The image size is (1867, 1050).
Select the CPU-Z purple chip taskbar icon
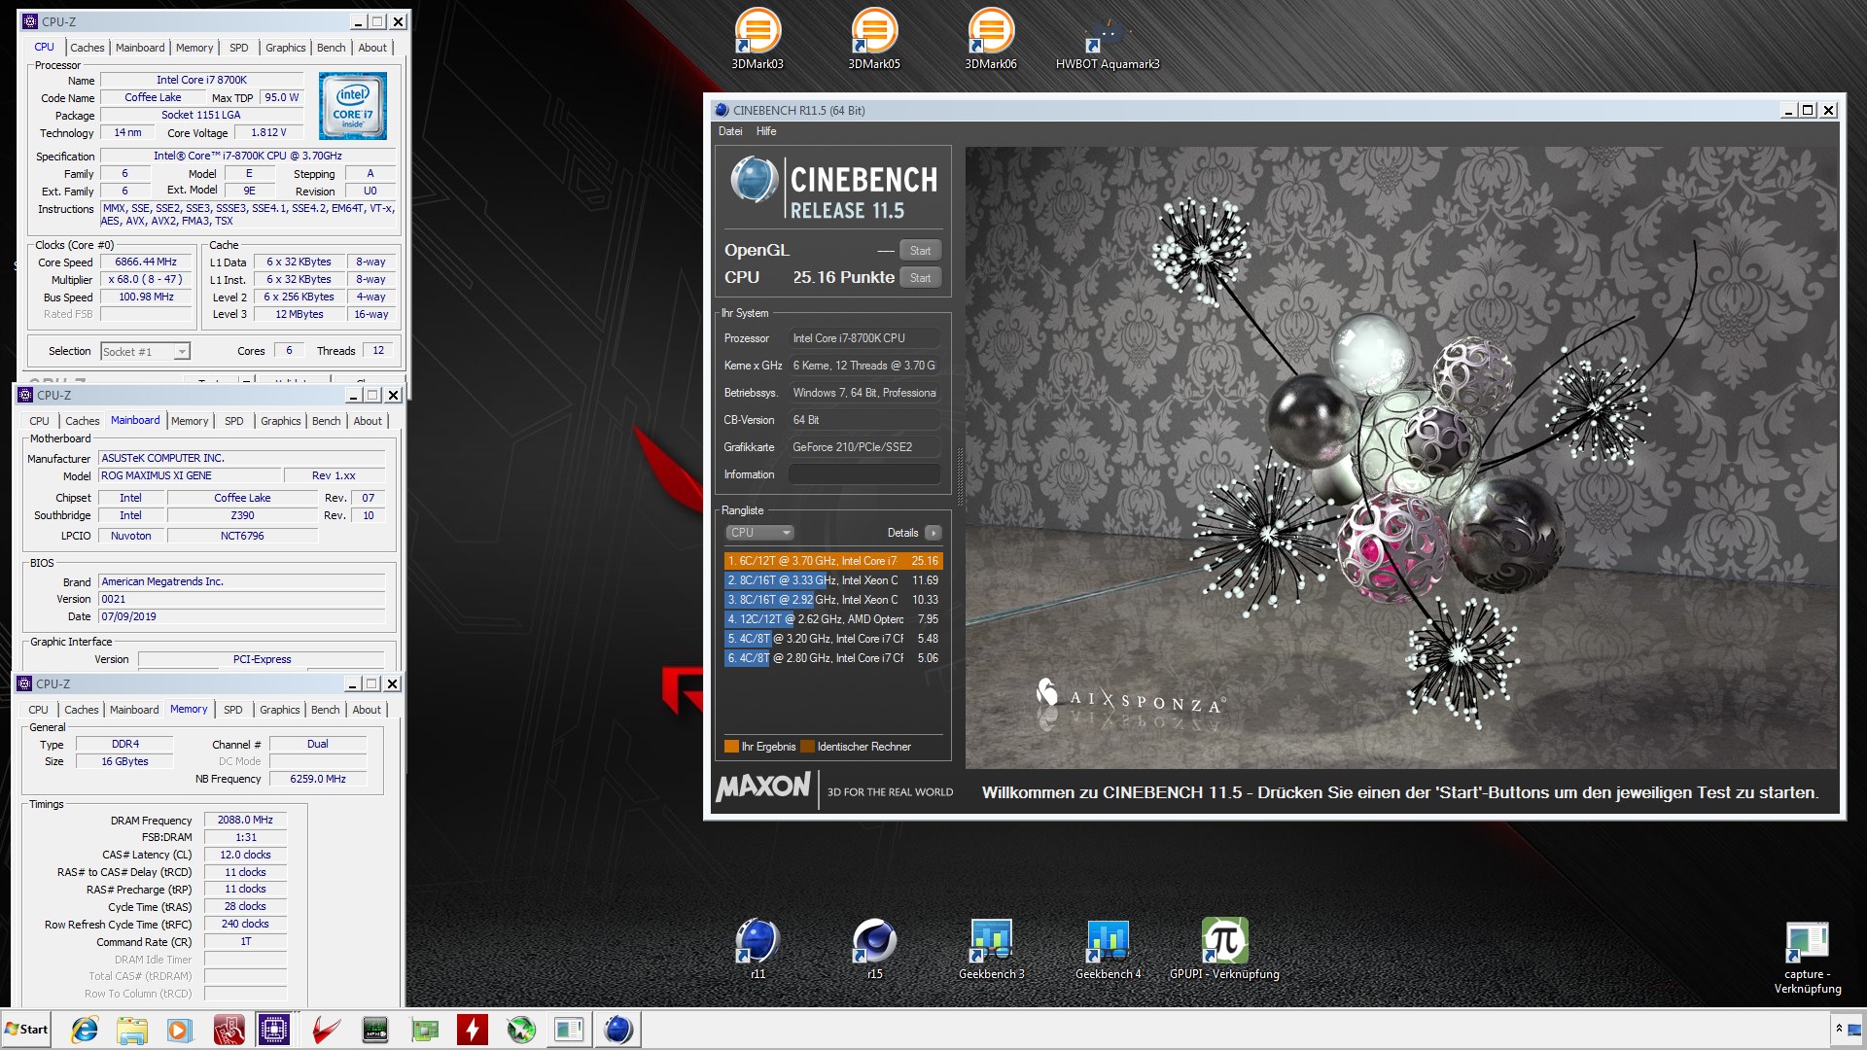click(x=274, y=1030)
